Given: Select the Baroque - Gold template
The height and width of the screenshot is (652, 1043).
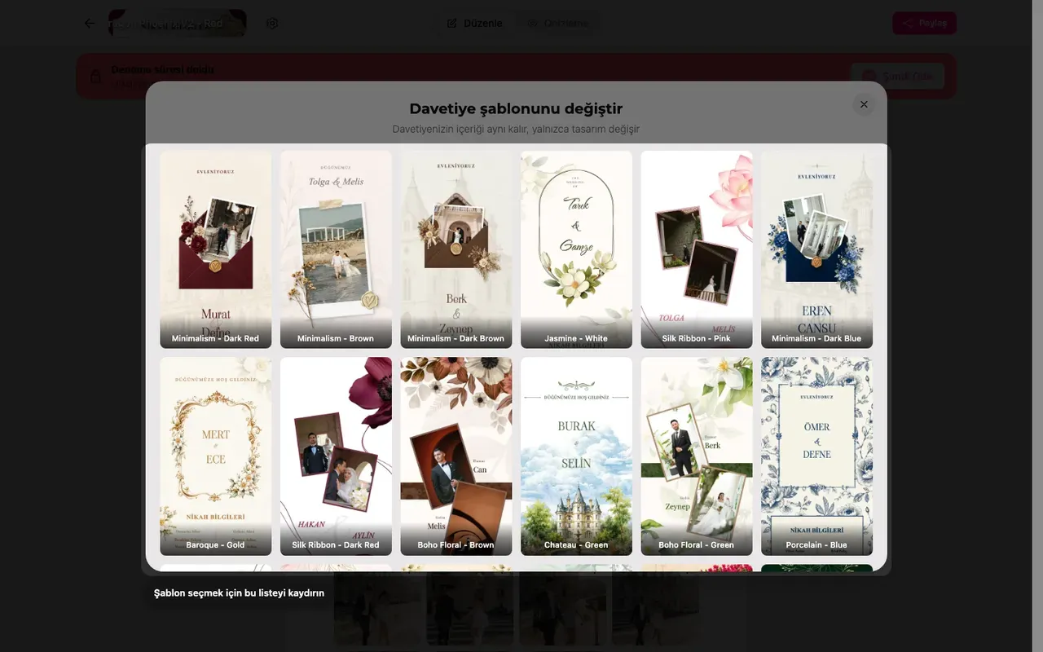Looking at the screenshot, I should click(215, 456).
